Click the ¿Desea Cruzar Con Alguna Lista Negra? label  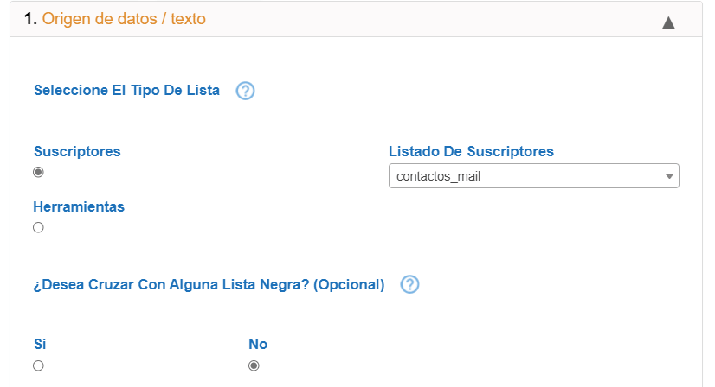pyautogui.click(x=171, y=284)
